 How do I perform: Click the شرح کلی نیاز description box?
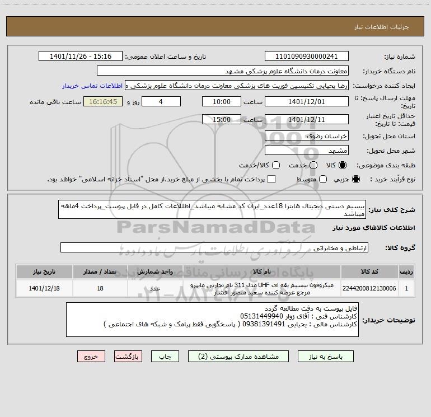pyautogui.click(x=212, y=209)
